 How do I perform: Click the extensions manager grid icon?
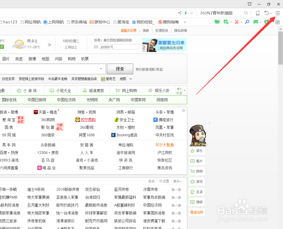pos(278,22)
